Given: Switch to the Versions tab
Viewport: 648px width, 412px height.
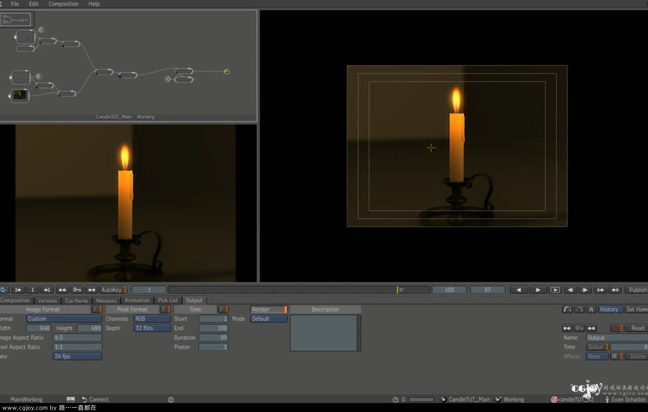Looking at the screenshot, I should (x=47, y=300).
